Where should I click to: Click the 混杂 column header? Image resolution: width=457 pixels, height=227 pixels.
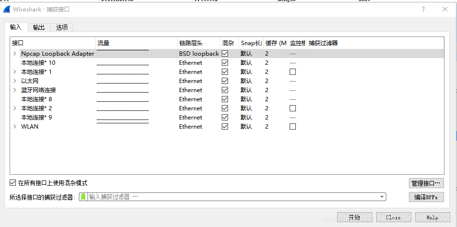tap(229, 43)
